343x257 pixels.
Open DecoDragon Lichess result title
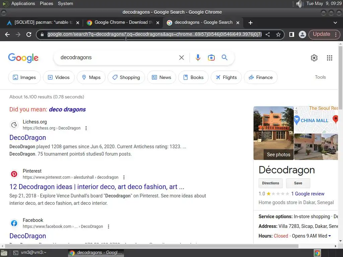pyautogui.click(x=28, y=138)
